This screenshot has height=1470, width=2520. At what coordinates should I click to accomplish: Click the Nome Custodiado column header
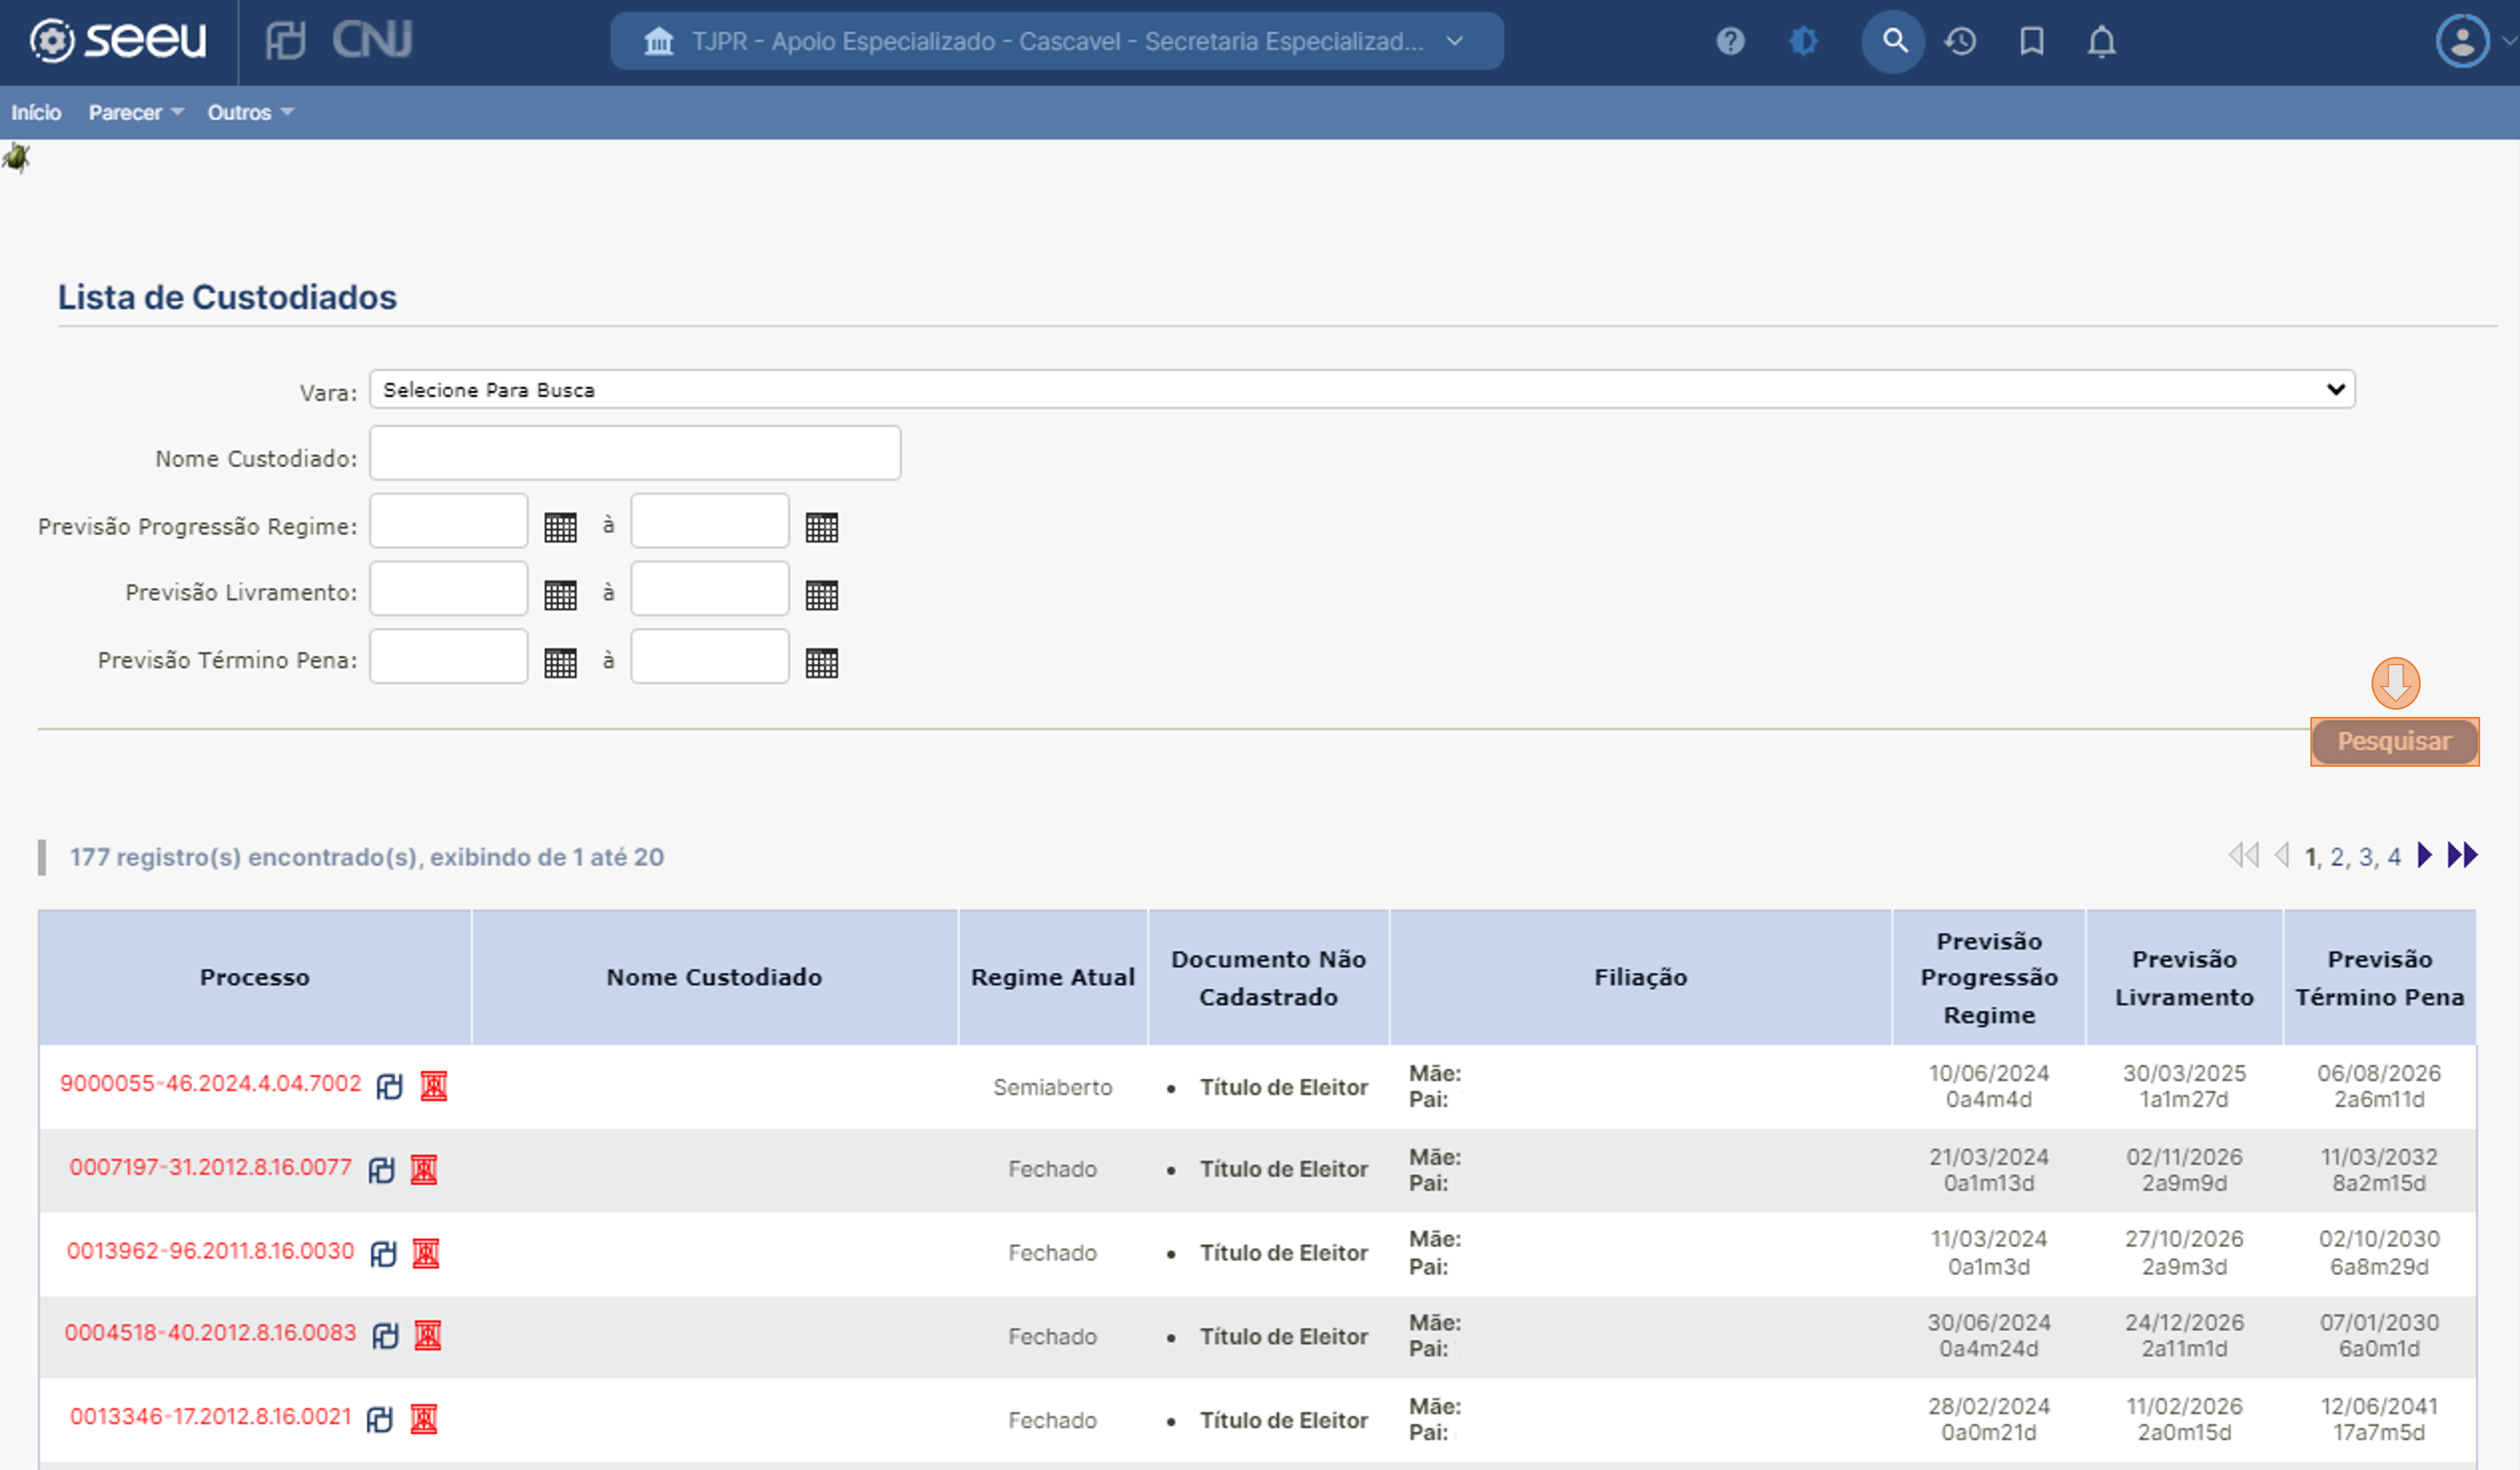pos(714,977)
